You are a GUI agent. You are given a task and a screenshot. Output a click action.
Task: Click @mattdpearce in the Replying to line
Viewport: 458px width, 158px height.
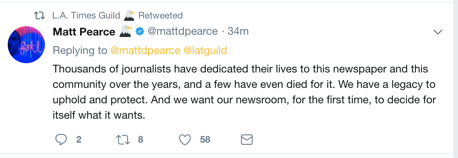coord(145,50)
